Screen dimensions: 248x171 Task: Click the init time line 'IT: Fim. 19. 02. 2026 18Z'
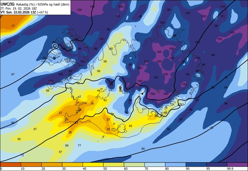pos(19,8)
